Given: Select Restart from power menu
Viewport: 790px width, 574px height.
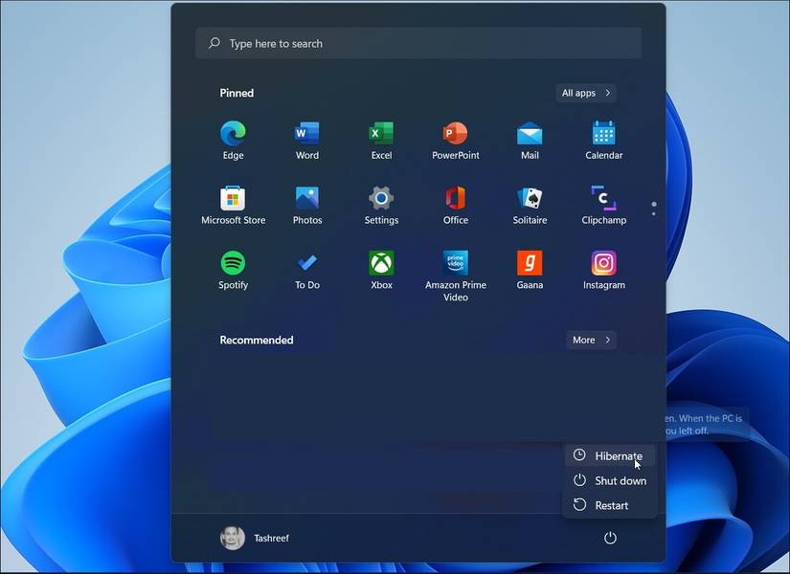Looking at the screenshot, I should tap(610, 505).
